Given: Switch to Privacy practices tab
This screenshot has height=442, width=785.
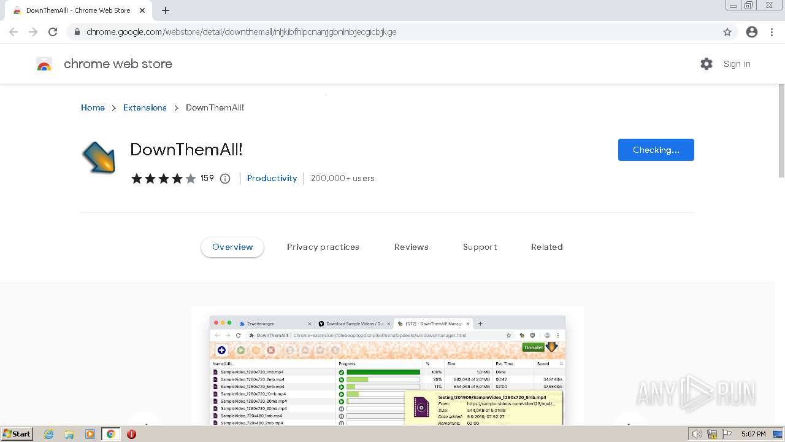Looking at the screenshot, I should point(323,247).
